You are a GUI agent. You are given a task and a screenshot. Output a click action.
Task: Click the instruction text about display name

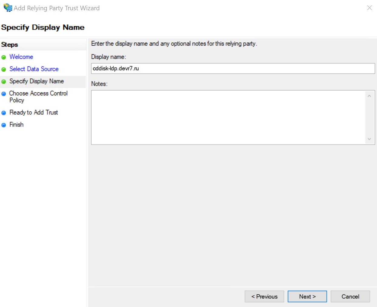tap(174, 44)
